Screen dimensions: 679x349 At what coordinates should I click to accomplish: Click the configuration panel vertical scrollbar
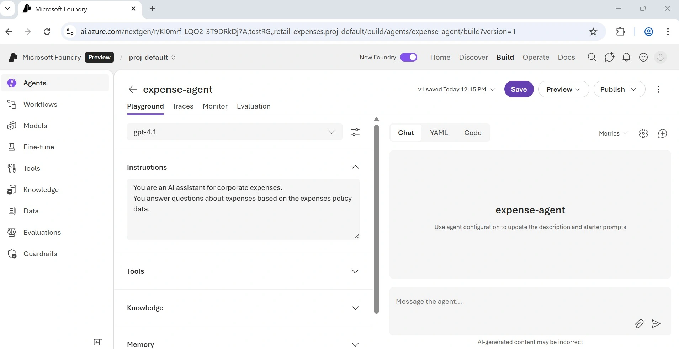[377, 219]
